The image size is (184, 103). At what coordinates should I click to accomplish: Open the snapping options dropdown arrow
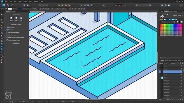point(125,5)
